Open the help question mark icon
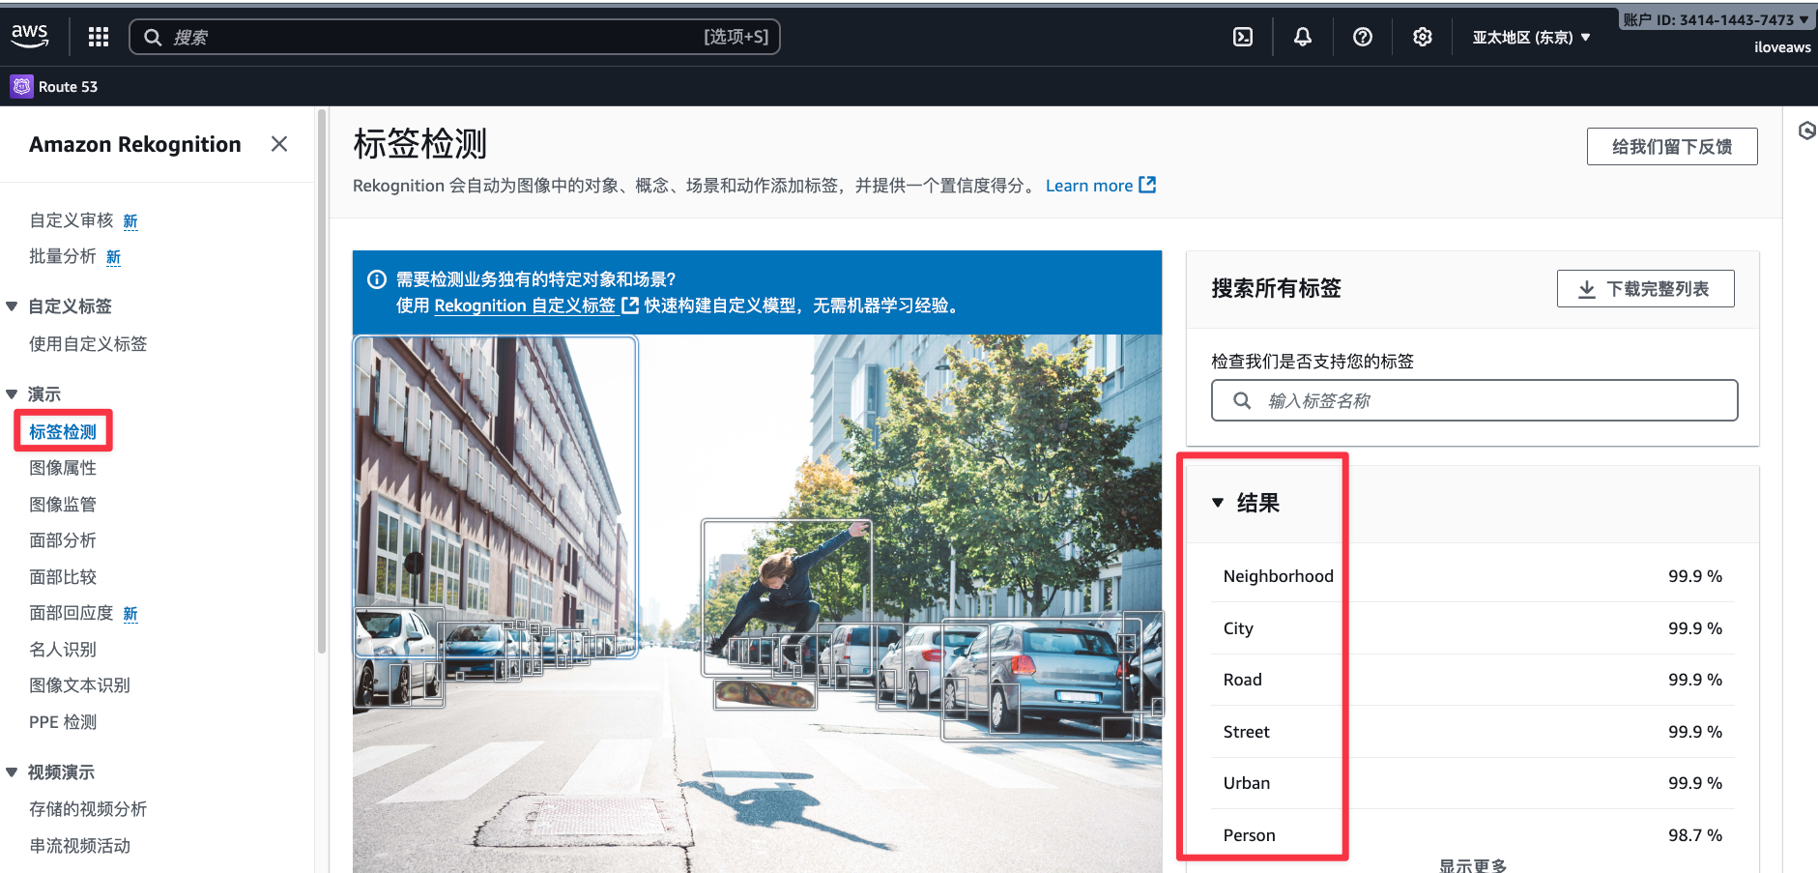The image size is (1818, 873). point(1363,37)
